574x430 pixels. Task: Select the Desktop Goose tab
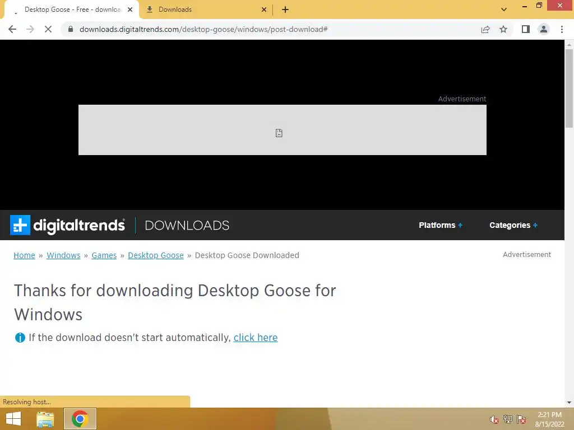(x=71, y=10)
